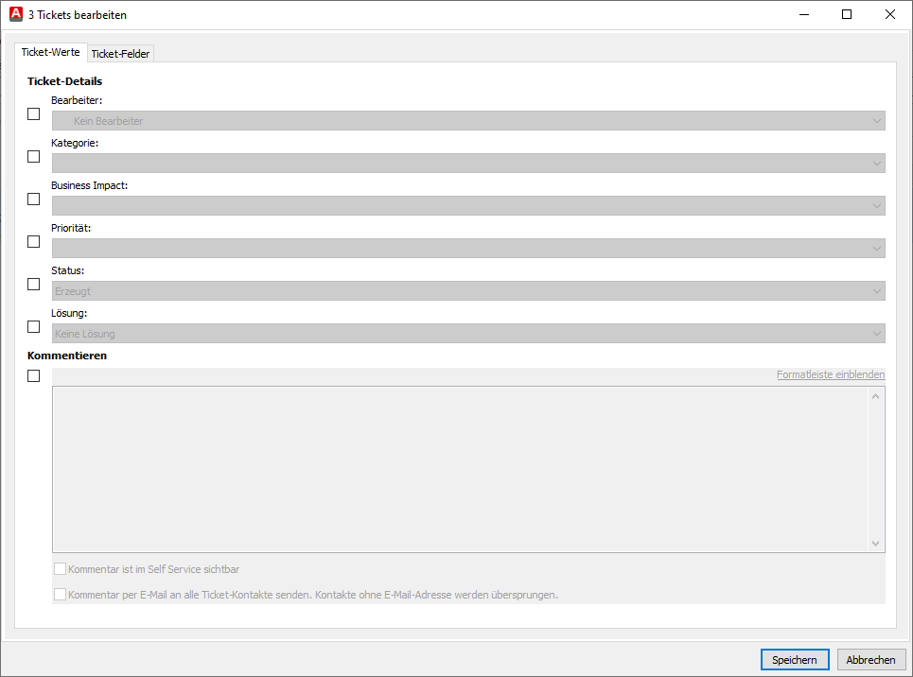Switch to the Ticket-Felder tab
This screenshot has width=913, height=677.
point(120,54)
